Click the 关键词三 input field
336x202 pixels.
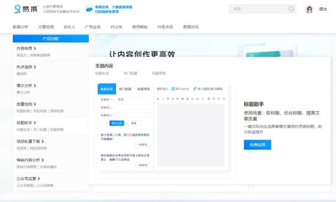click(x=133, y=115)
